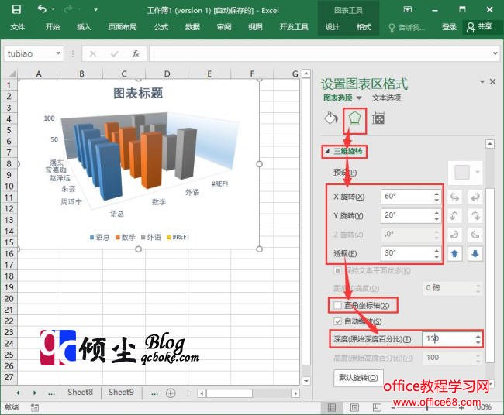Click the next sheet navigation arrow
This screenshot has height=415, width=504.
(x=35, y=393)
